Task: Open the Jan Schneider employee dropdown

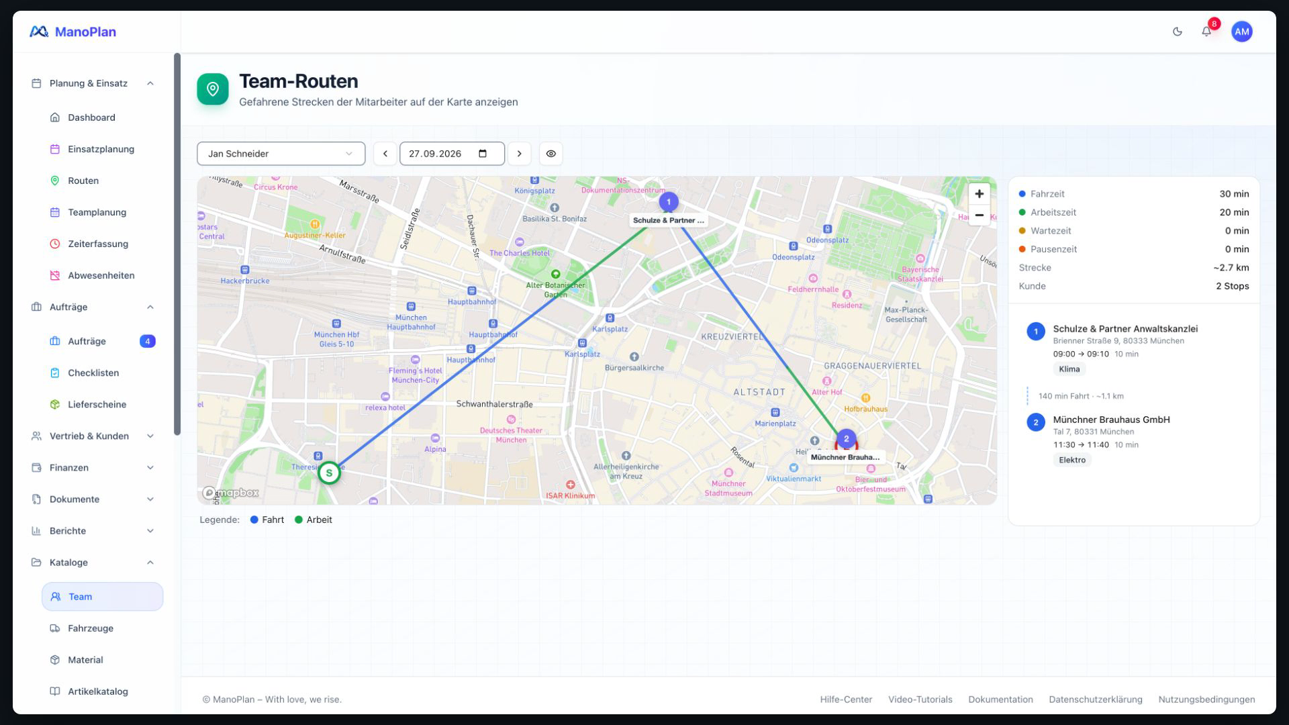Action: (281, 154)
